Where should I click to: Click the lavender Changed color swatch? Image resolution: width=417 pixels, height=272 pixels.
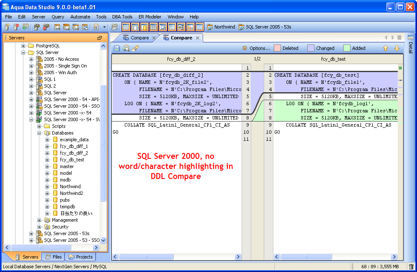[x=311, y=48]
